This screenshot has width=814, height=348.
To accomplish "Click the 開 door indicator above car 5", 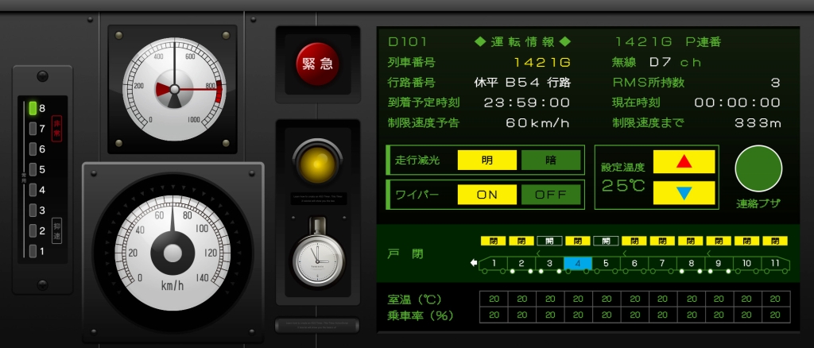I will tap(606, 242).
